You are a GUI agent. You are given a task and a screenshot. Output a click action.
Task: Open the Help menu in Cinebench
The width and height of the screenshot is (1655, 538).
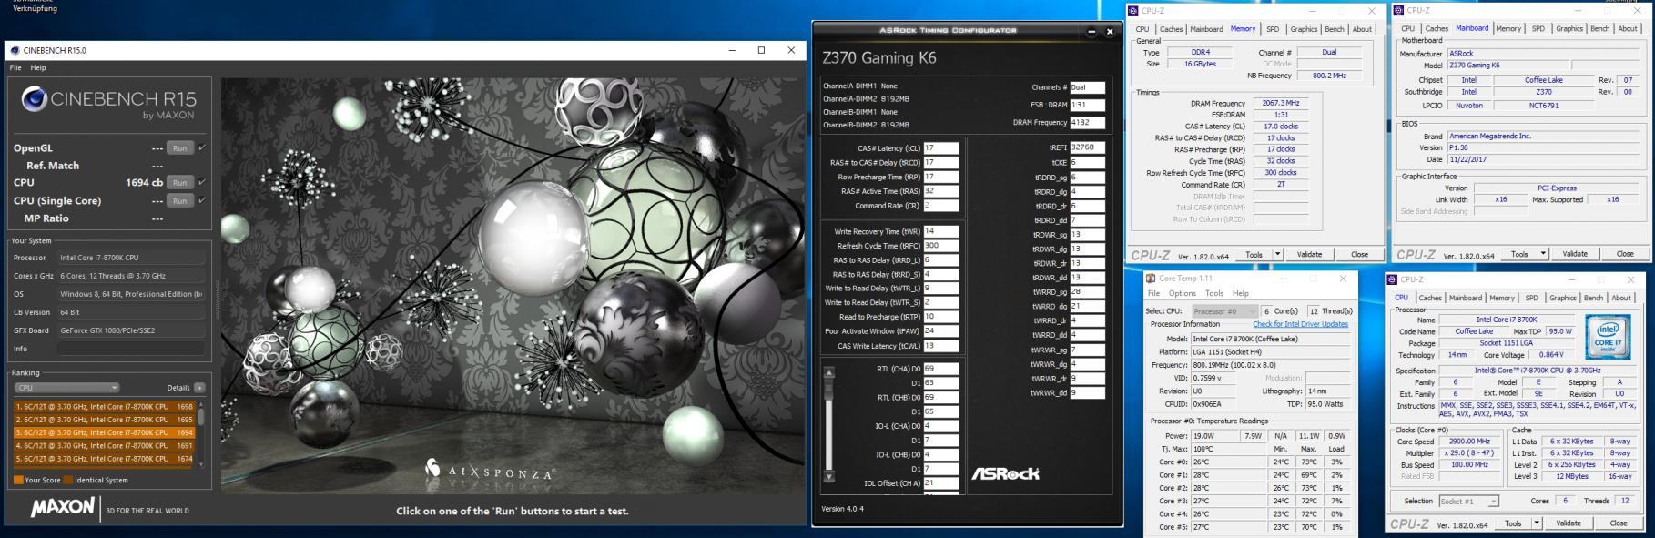[x=38, y=68]
